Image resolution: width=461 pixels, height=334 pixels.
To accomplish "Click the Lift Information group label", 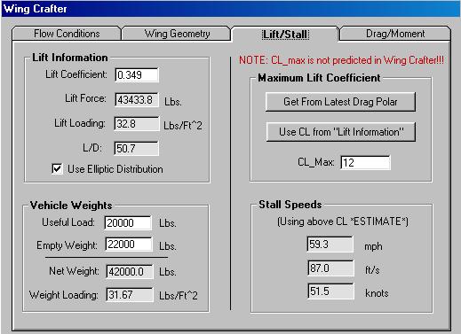I will (70, 58).
